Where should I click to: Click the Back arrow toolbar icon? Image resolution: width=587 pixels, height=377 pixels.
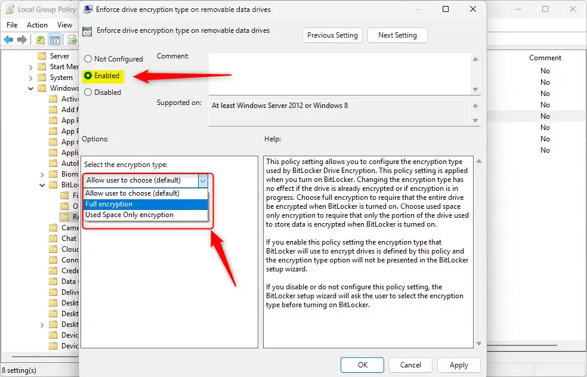coord(8,39)
